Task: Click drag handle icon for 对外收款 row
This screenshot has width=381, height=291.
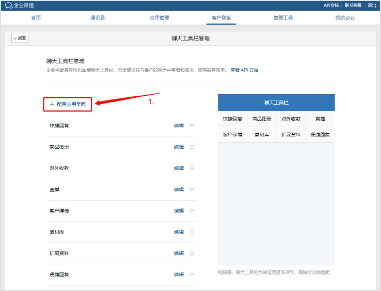Action: click(192, 168)
